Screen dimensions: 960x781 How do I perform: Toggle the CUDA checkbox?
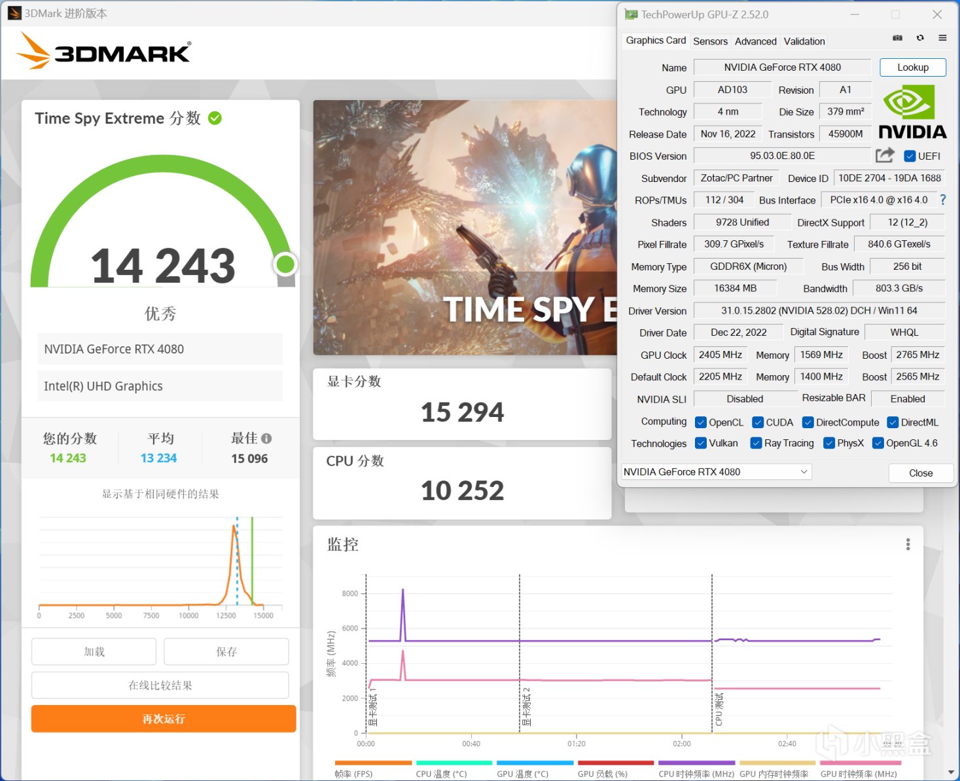pos(758,422)
